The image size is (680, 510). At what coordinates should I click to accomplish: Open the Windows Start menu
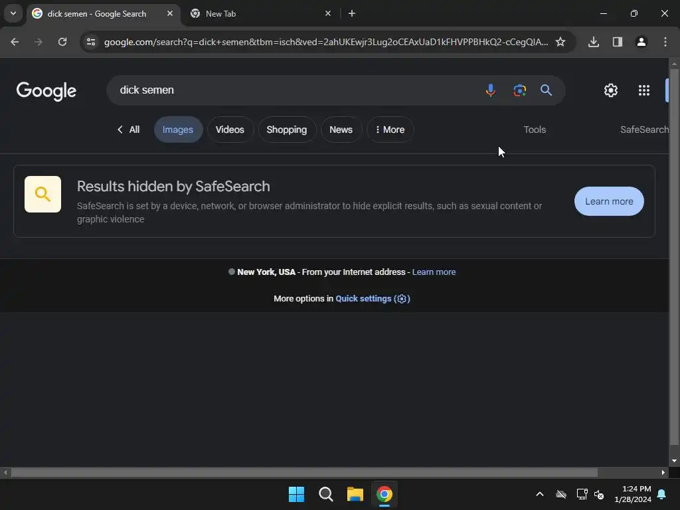pos(297,494)
